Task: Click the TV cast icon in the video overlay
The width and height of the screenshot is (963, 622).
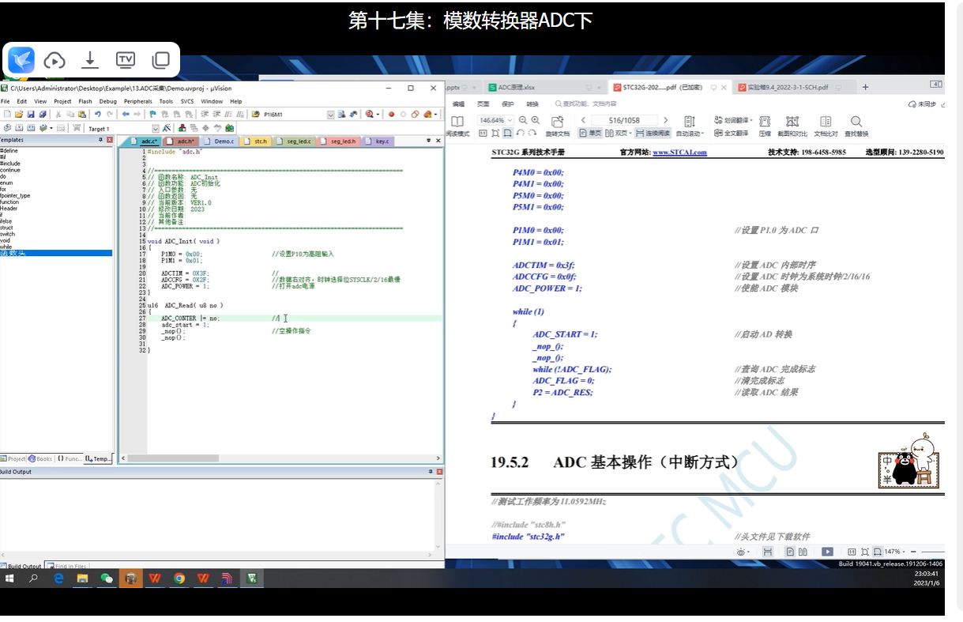Action: (126, 59)
